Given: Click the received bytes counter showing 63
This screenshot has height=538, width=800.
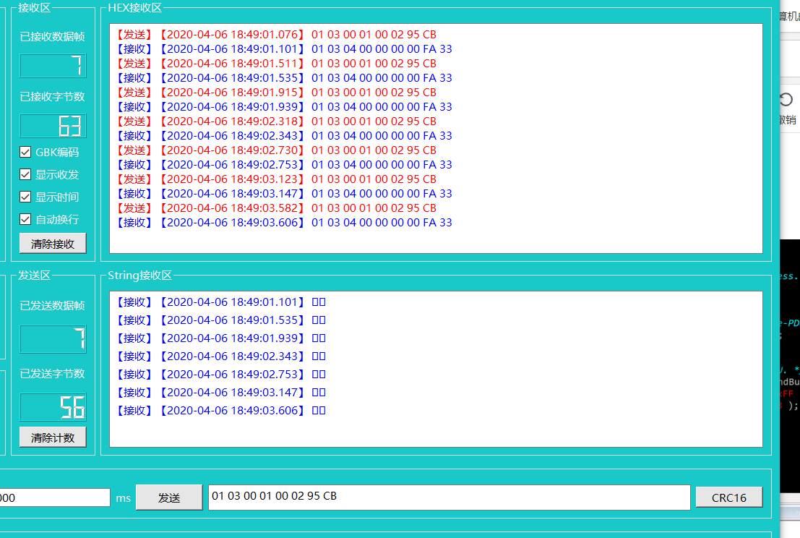Looking at the screenshot, I should pos(53,126).
